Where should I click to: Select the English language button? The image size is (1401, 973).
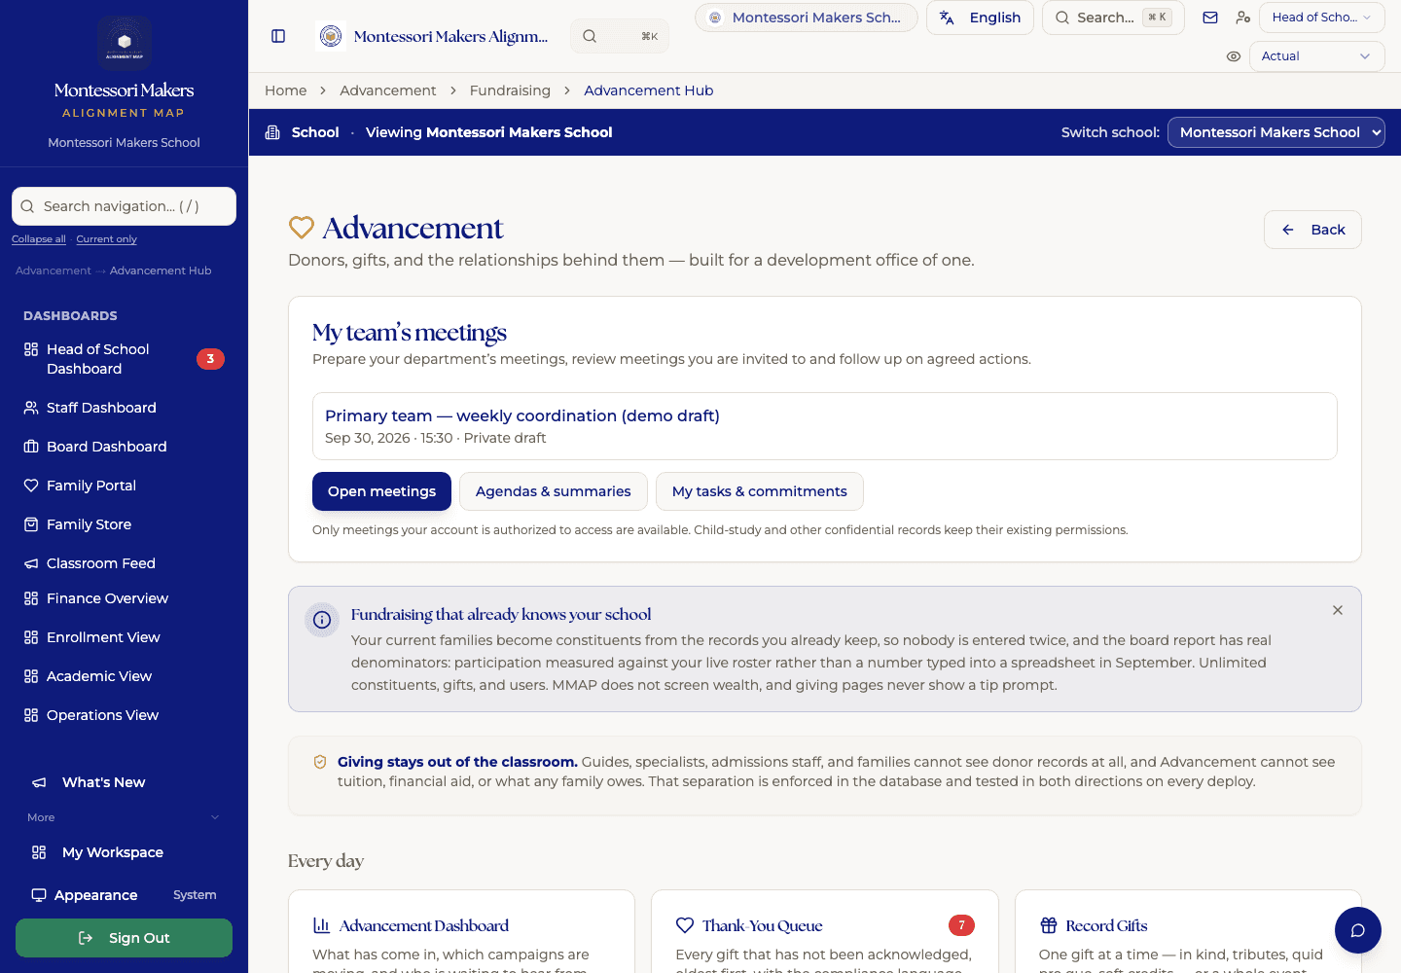pyautogui.click(x=980, y=18)
